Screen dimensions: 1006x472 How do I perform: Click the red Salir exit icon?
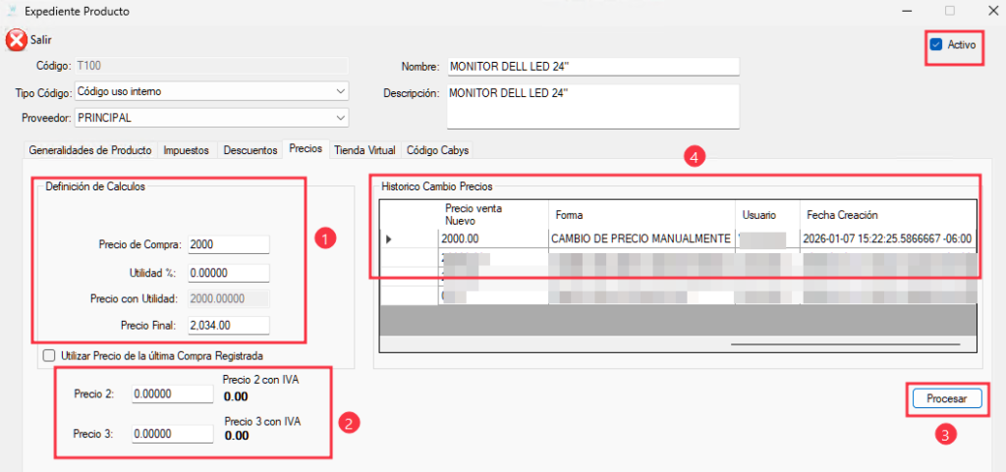coord(17,40)
